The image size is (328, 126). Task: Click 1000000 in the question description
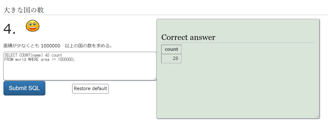point(51,46)
